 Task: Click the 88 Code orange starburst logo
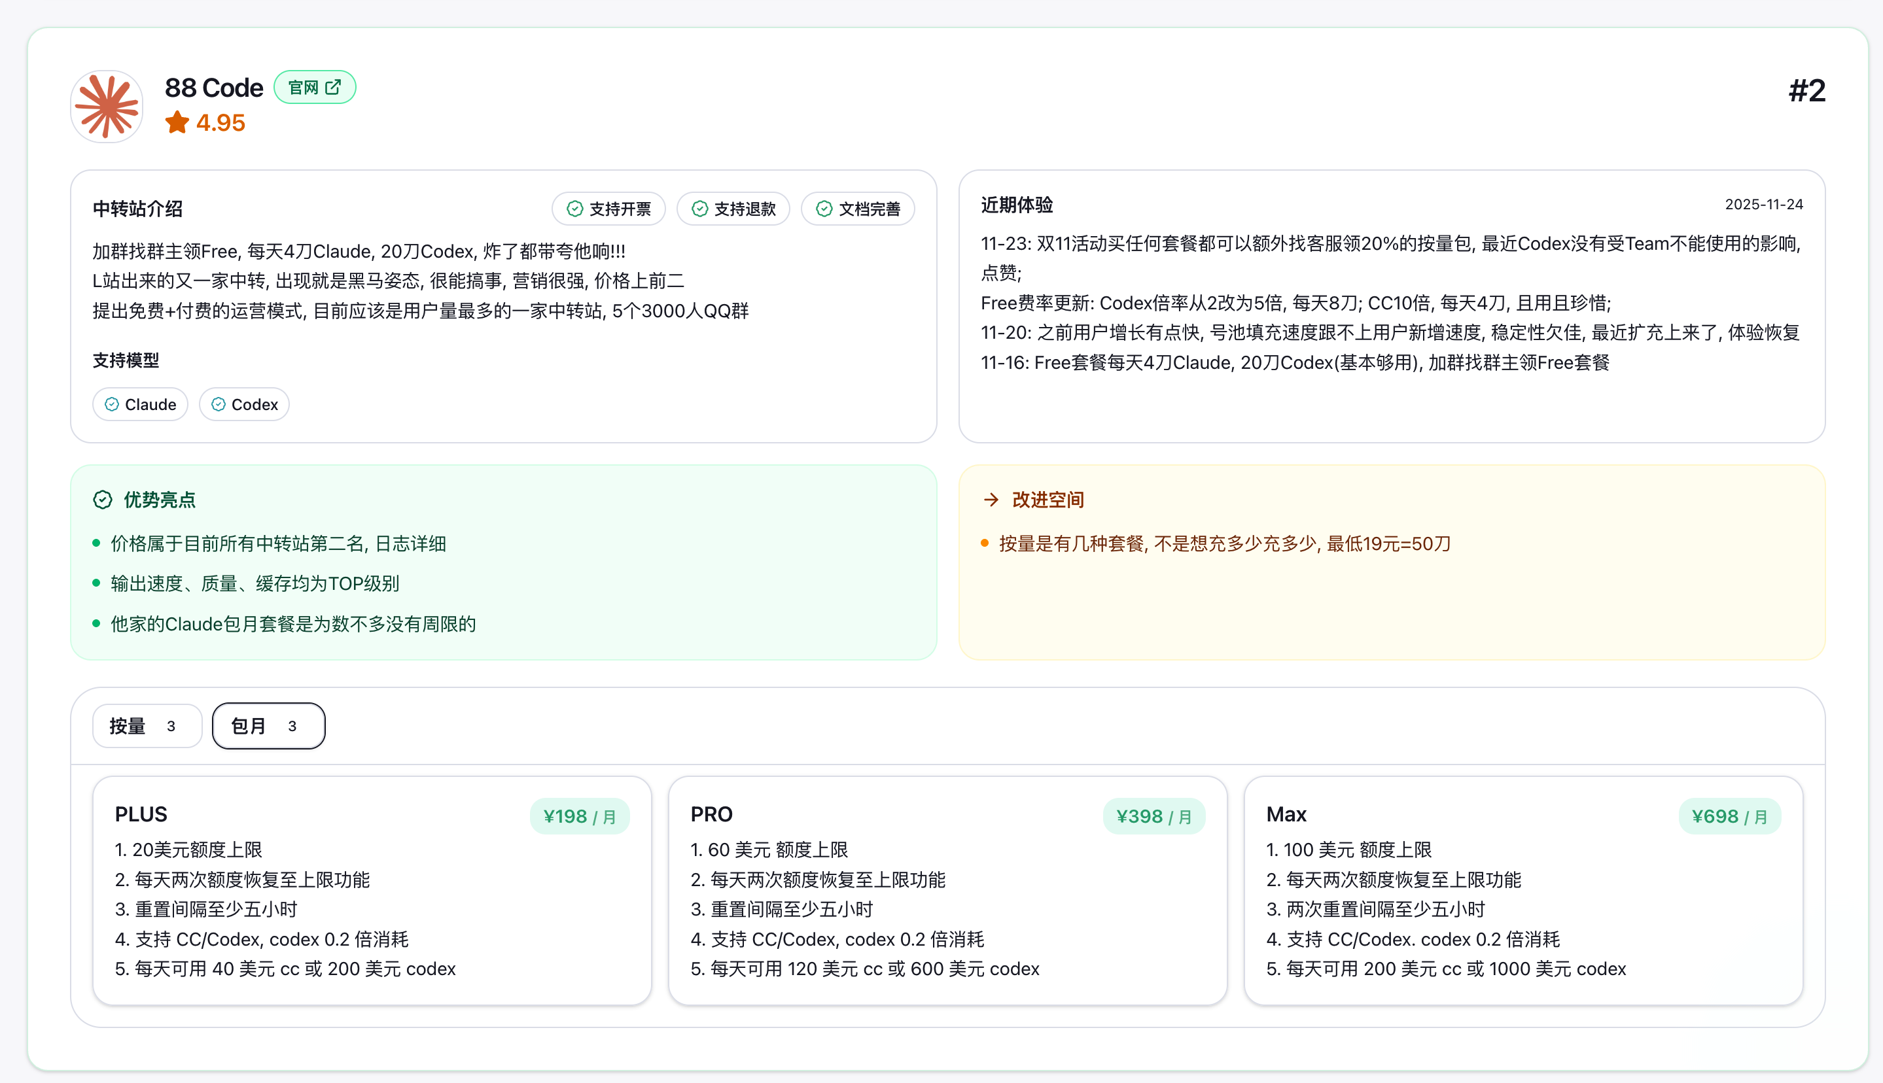coord(107,107)
